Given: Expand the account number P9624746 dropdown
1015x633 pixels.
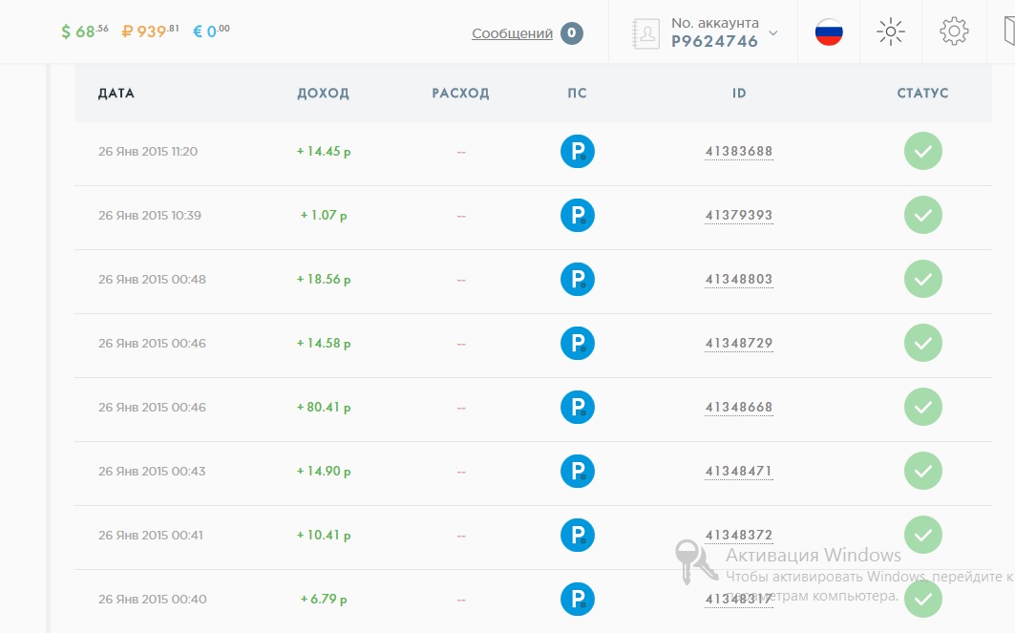Looking at the screenshot, I should 772,33.
